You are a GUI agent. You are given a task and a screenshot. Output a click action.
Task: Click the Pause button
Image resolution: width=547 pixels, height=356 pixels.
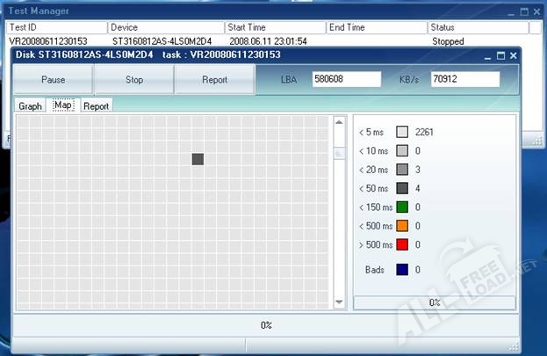pyautogui.click(x=53, y=79)
